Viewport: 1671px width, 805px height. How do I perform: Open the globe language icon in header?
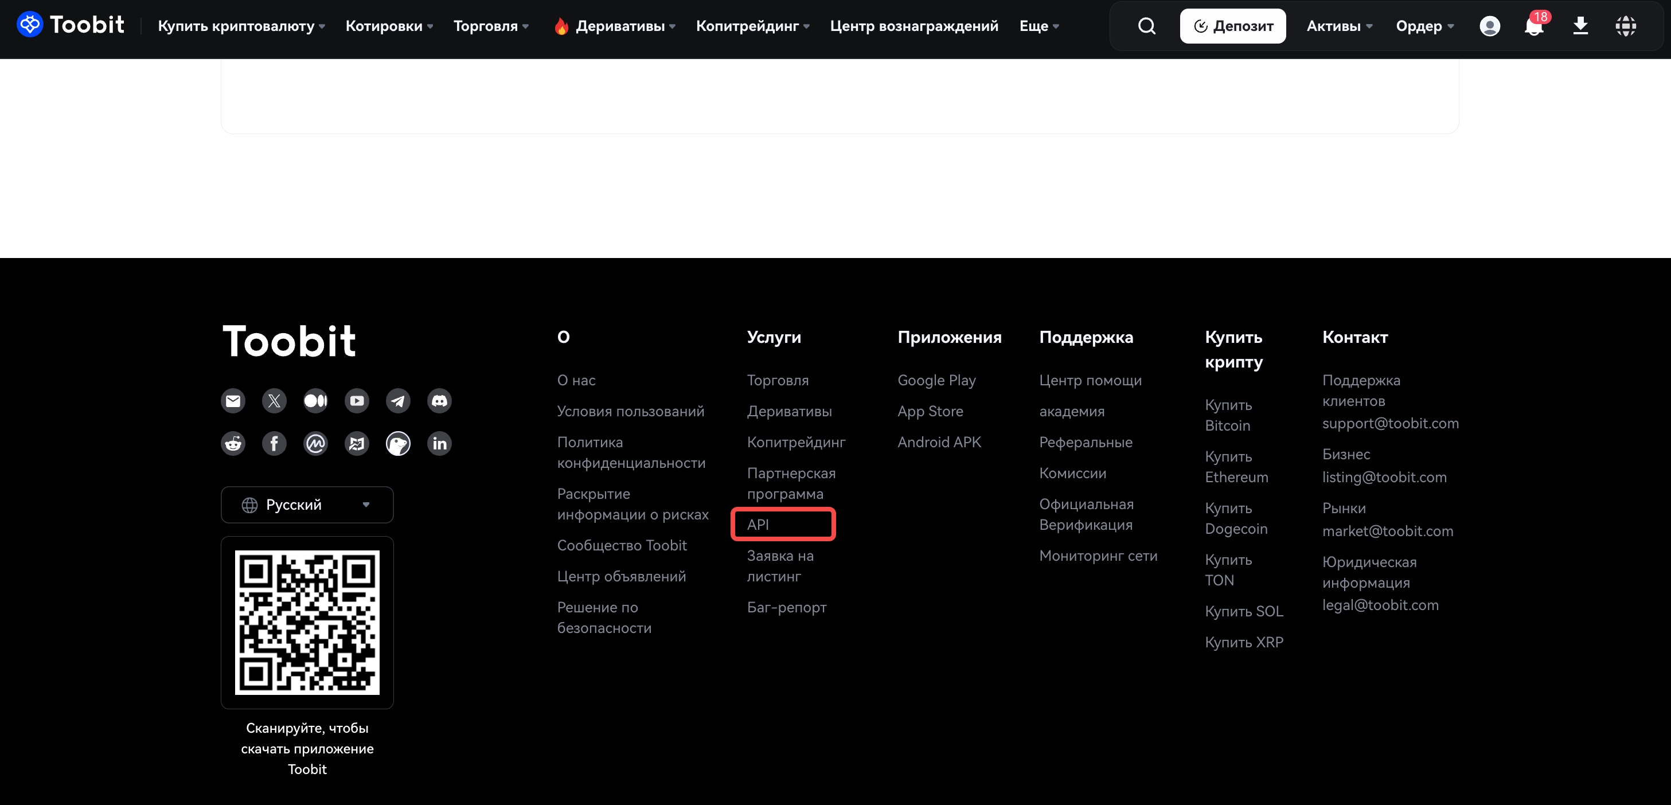tap(1625, 26)
